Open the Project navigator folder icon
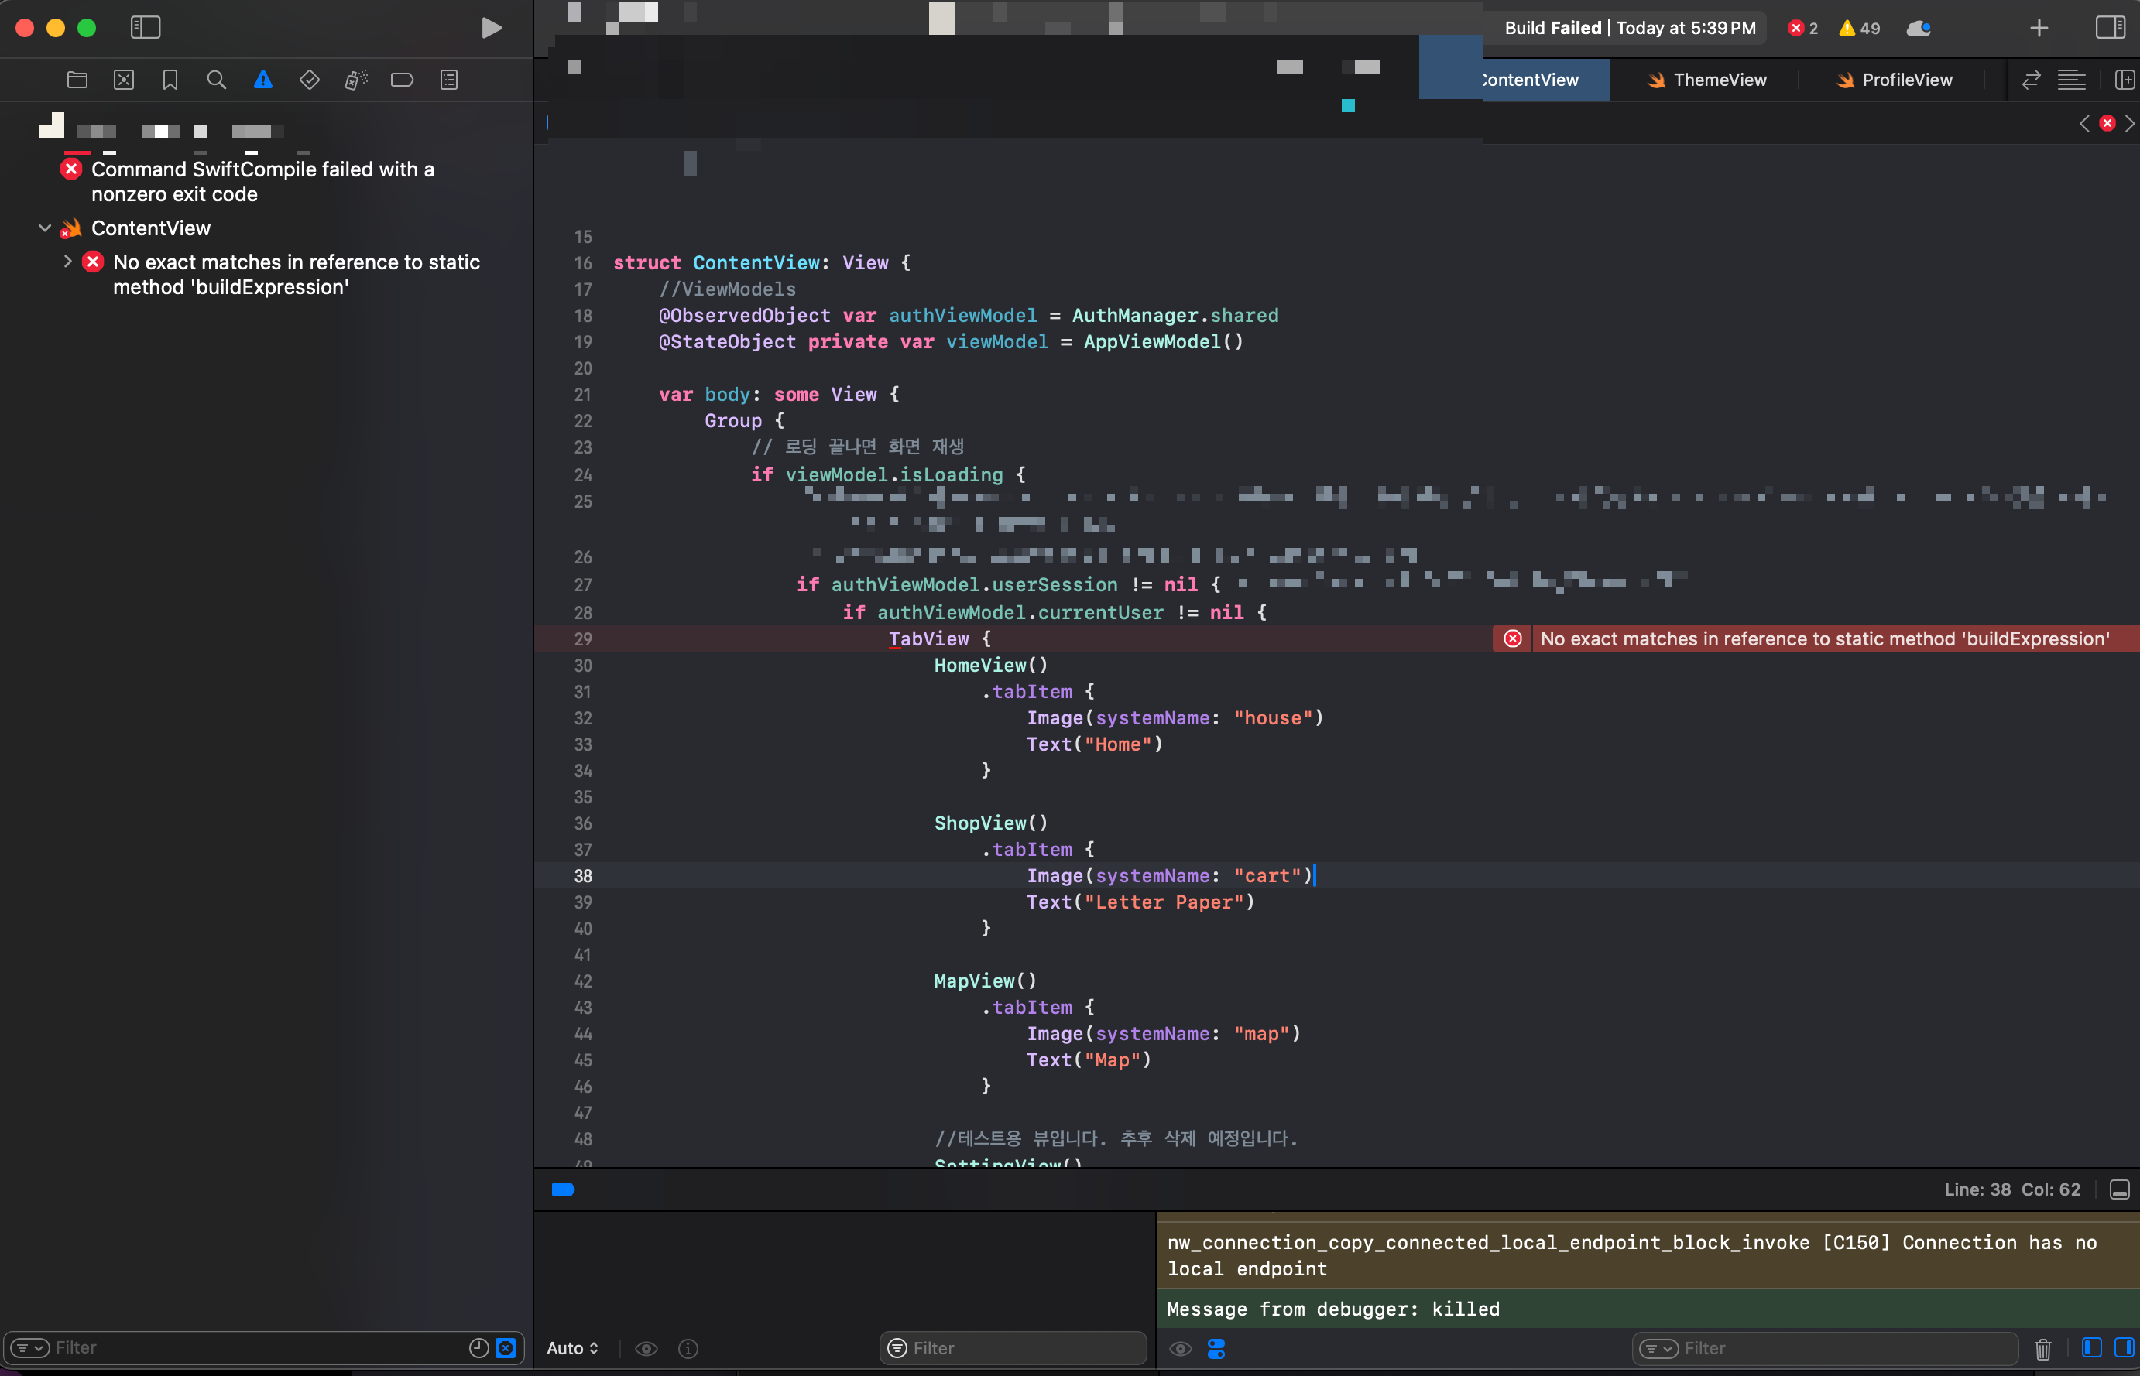This screenshot has width=2140, height=1376. 77,80
